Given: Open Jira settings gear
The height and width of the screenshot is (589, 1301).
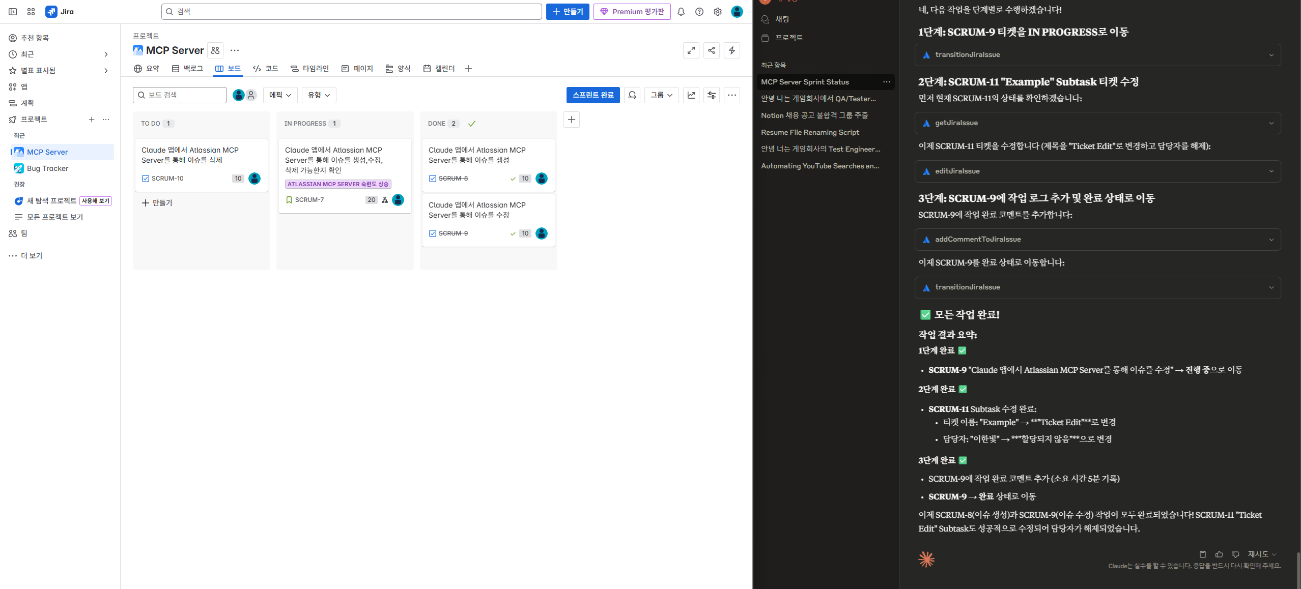Looking at the screenshot, I should [718, 12].
